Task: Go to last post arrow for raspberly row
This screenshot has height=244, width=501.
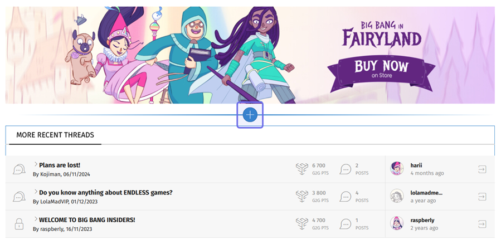Action: (x=482, y=224)
